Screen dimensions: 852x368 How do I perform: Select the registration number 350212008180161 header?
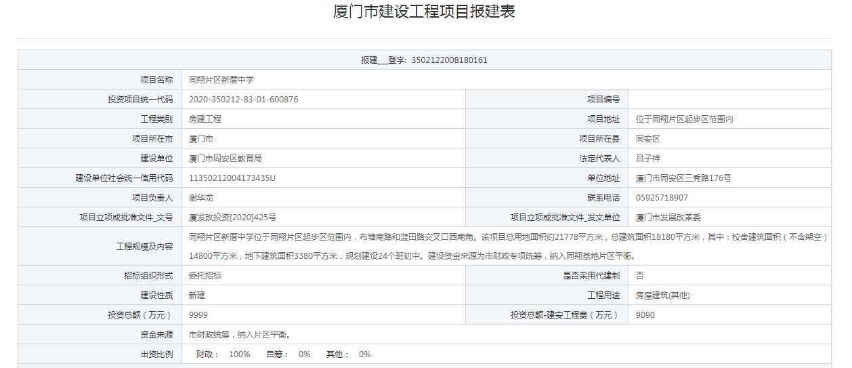[424, 60]
